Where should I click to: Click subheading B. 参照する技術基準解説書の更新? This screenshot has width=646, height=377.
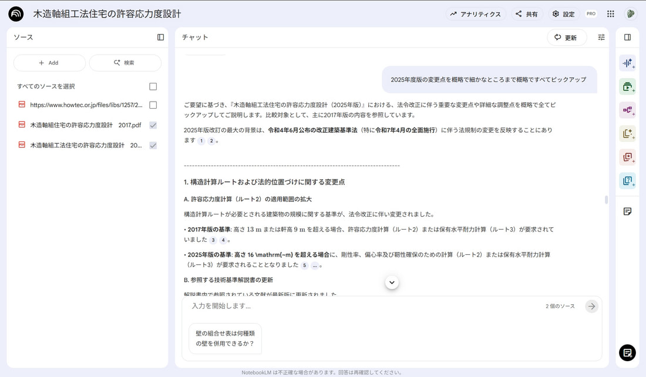tap(228, 280)
